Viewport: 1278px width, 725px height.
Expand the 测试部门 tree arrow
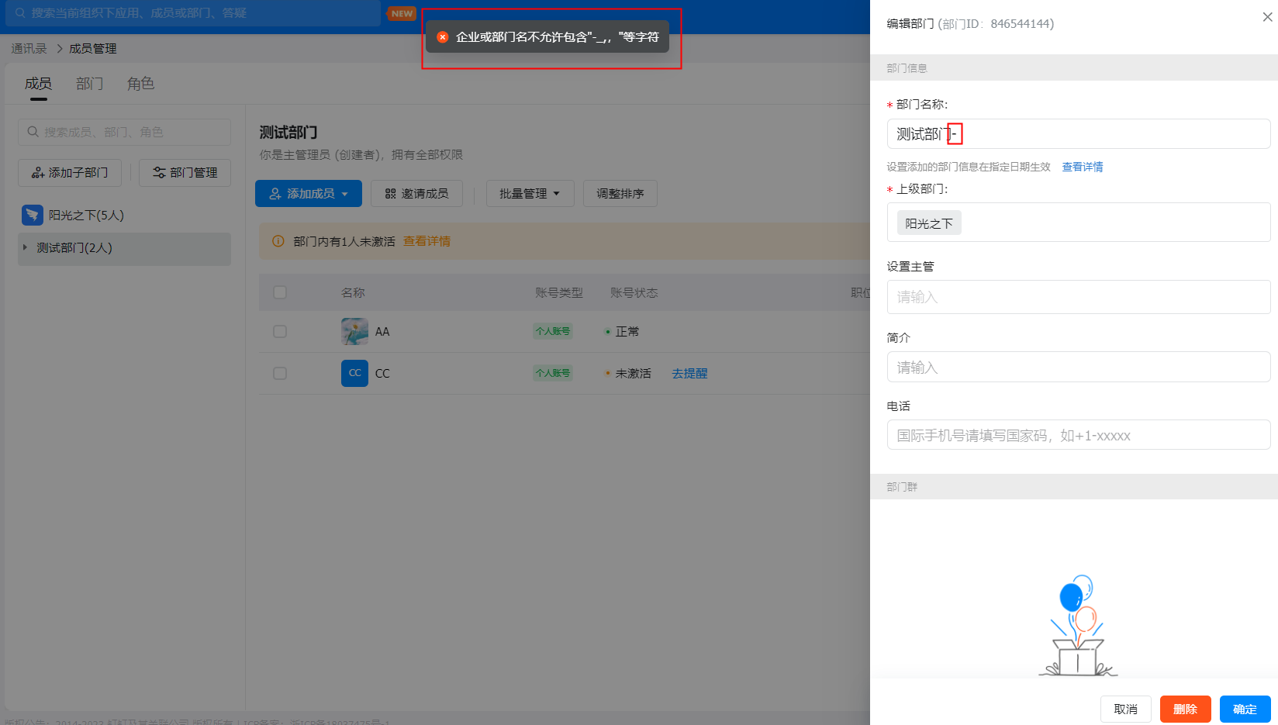[x=25, y=247]
